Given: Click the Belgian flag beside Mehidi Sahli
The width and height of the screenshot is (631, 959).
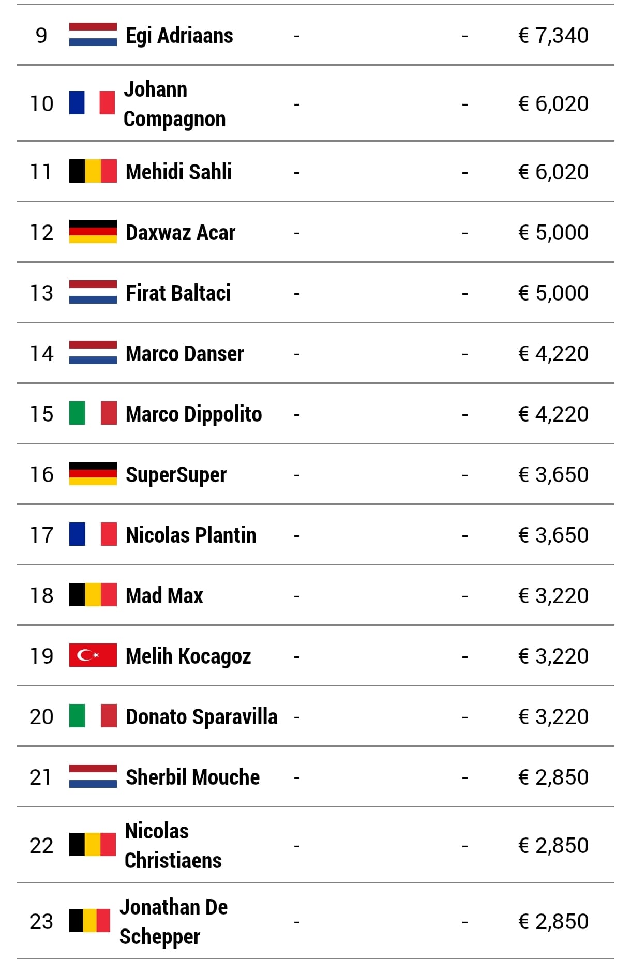Looking at the screenshot, I should 93,171.
